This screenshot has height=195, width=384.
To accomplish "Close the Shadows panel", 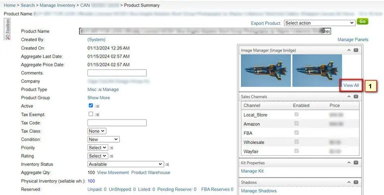I will tap(356, 182).
